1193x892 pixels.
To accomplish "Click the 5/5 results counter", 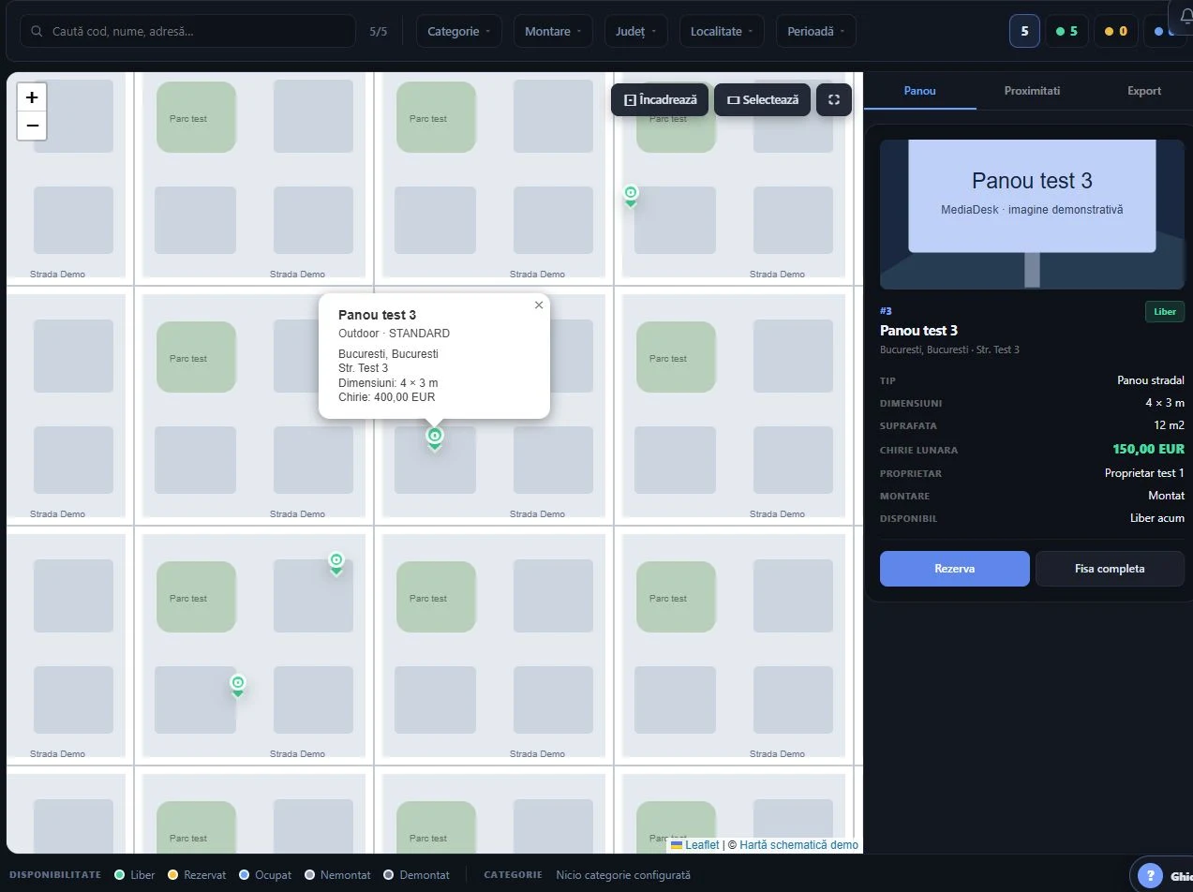I will [x=379, y=32].
